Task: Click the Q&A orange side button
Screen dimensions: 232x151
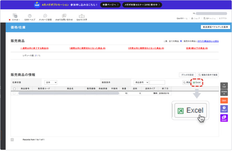Action: (224, 101)
